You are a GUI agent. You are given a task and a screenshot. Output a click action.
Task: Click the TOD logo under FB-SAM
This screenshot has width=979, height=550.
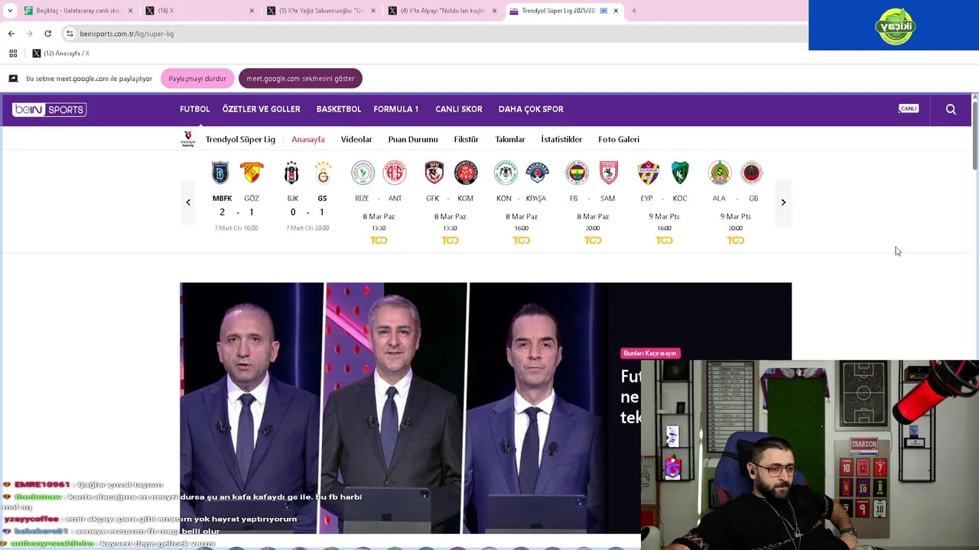point(593,241)
